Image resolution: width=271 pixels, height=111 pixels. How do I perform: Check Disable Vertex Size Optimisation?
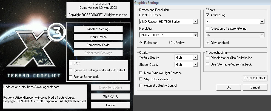tap(208, 58)
